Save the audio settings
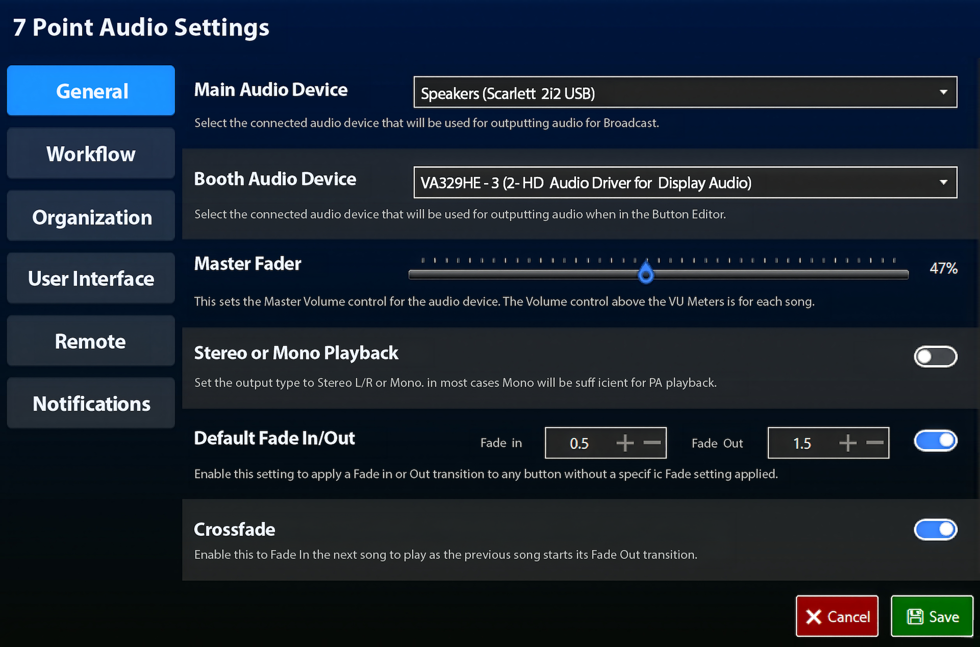Screen dimensions: 980x647 tap(932, 616)
